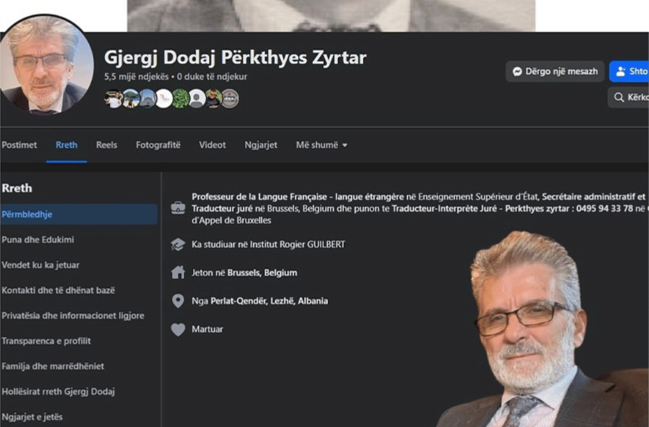The height and width of the screenshot is (427, 649).
Task: Click the round profile picture thumbnail
Action: click(x=46, y=64)
